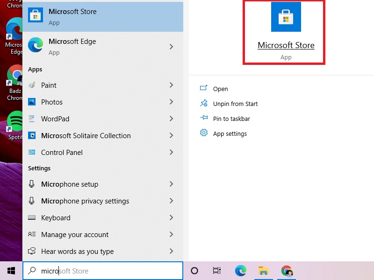
Task: Click inside the taskbar search box
Action: (x=103, y=271)
